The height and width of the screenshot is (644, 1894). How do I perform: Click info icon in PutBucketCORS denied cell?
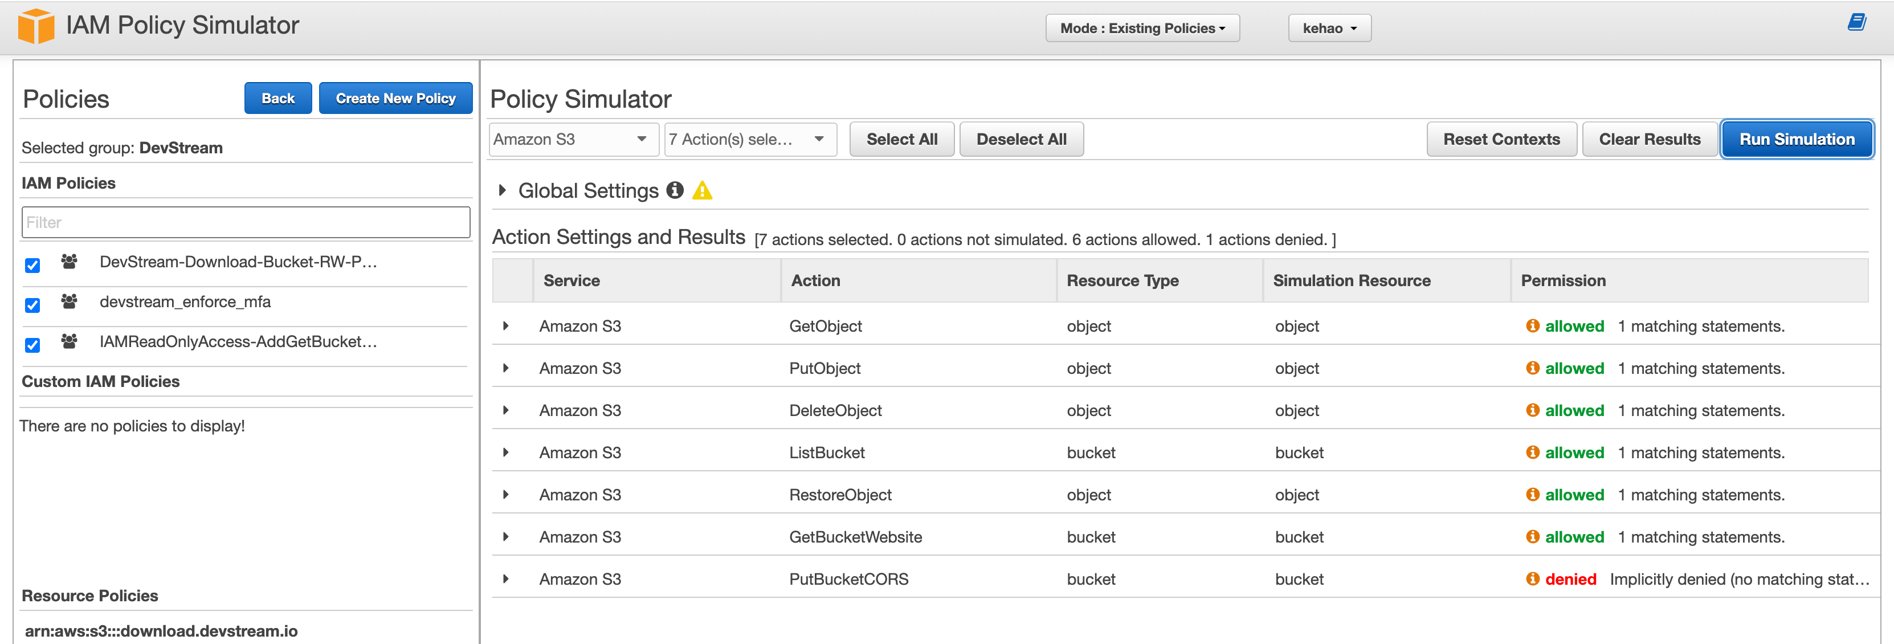tap(1532, 579)
